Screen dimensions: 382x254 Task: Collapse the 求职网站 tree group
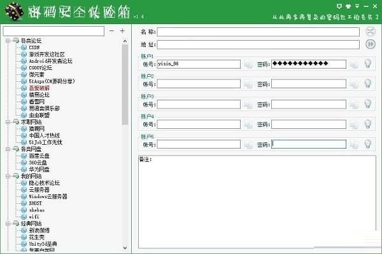8,121
